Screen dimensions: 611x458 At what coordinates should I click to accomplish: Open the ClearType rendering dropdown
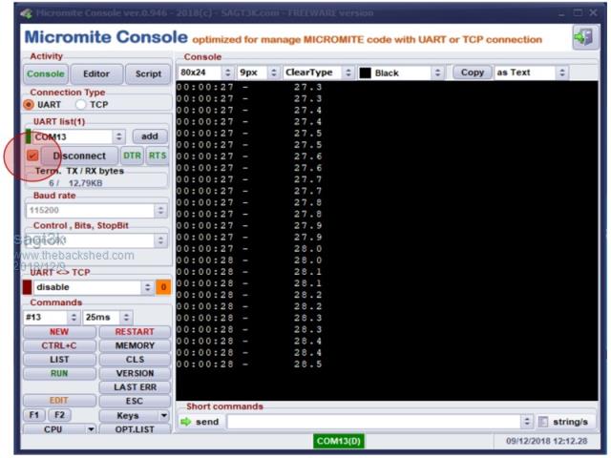(x=348, y=73)
